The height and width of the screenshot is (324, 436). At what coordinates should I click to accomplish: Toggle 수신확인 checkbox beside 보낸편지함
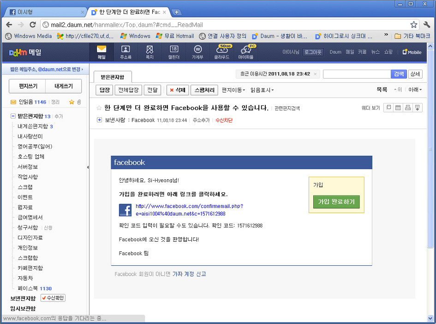pyautogui.click(x=53, y=298)
